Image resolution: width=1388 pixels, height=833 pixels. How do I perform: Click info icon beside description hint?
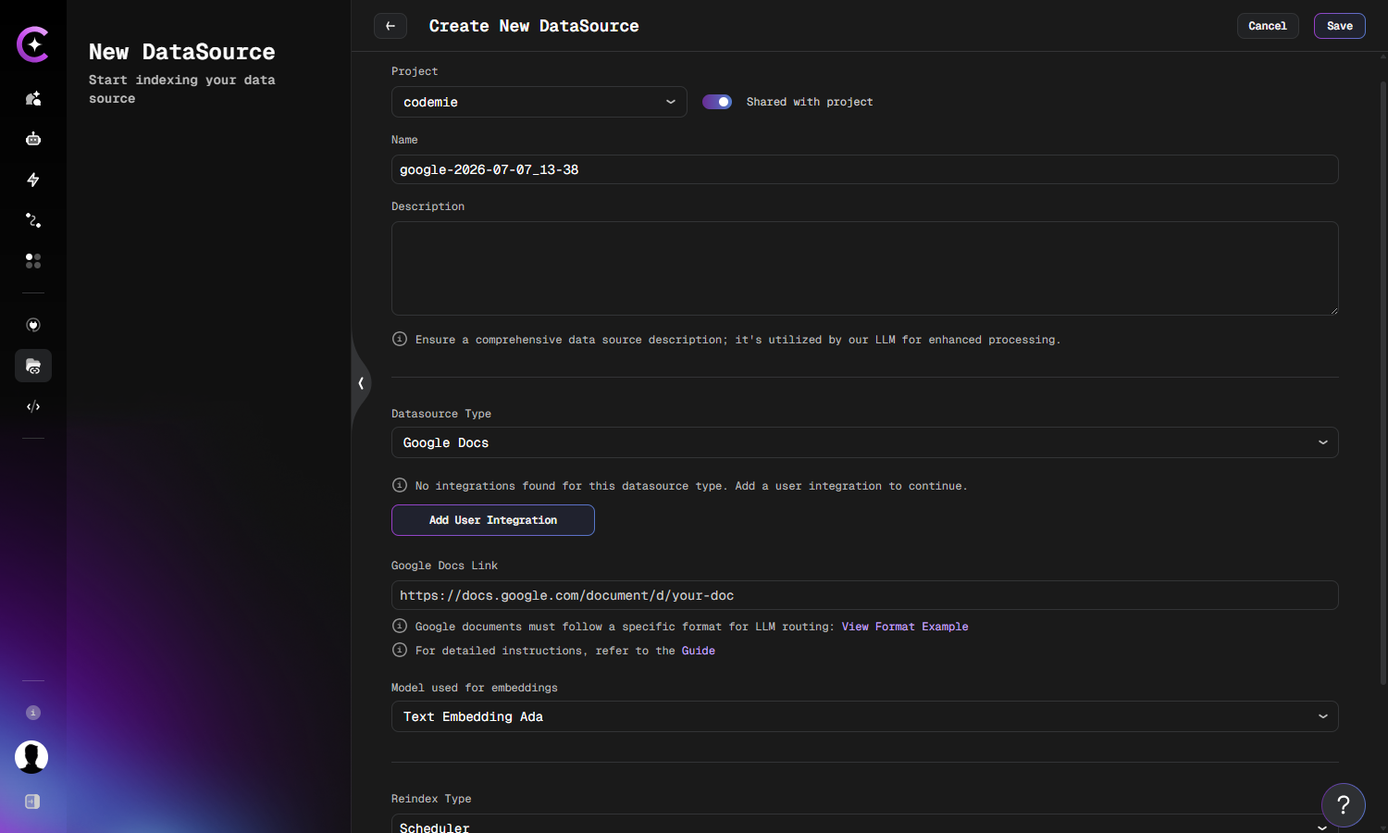pos(400,339)
